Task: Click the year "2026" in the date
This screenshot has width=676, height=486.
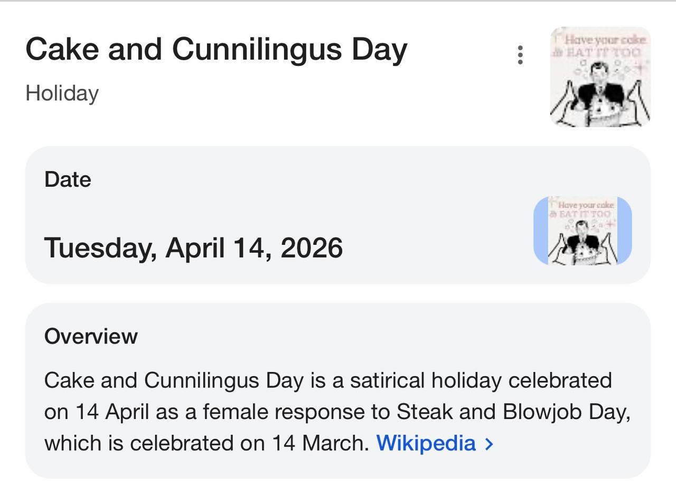Action: (312, 247)
